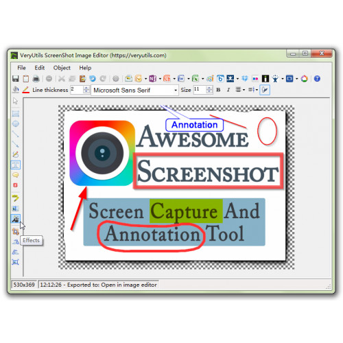Viewport: 343px width, 343px height.
Task: Open the Help menu
Action: point(85,68)
